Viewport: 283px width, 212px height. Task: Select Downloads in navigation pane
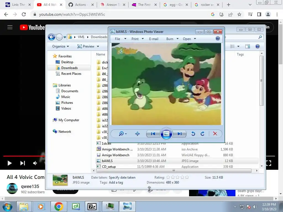[67, 68]
